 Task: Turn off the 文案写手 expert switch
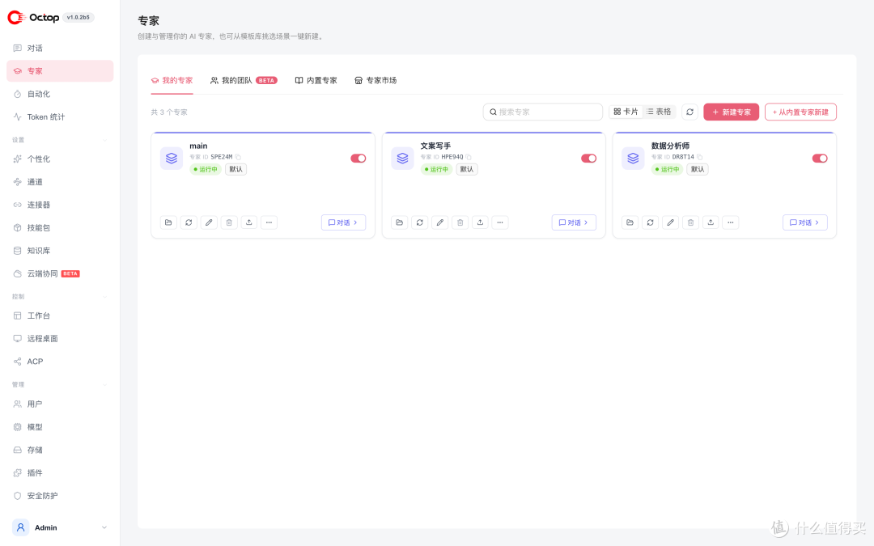(x=589, y=159)
